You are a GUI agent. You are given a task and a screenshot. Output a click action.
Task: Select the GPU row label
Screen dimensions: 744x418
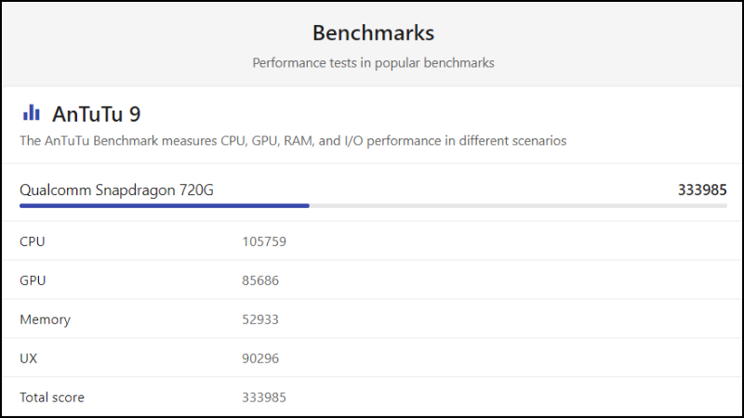point(33,281)
